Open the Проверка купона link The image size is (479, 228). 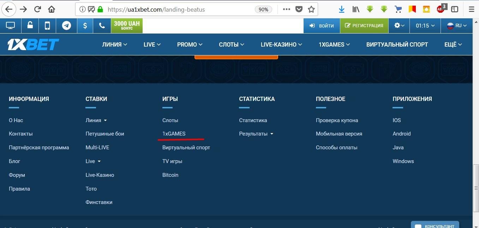(x=337, y=120)
